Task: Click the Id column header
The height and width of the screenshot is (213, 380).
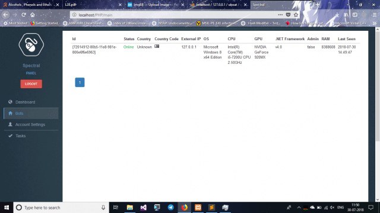Action: click(74, 39)
